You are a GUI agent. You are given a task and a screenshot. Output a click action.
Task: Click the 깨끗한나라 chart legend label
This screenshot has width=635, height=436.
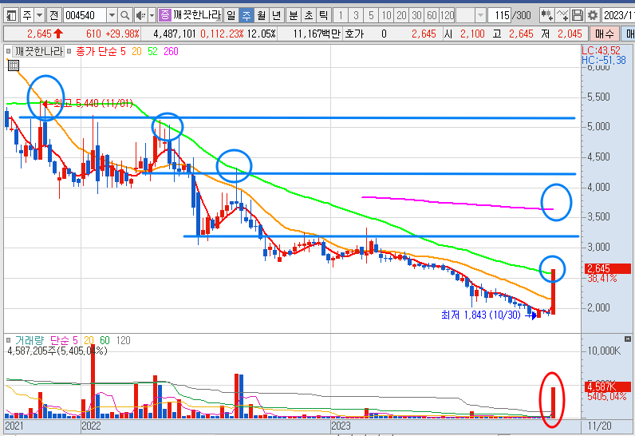[39, 51]
